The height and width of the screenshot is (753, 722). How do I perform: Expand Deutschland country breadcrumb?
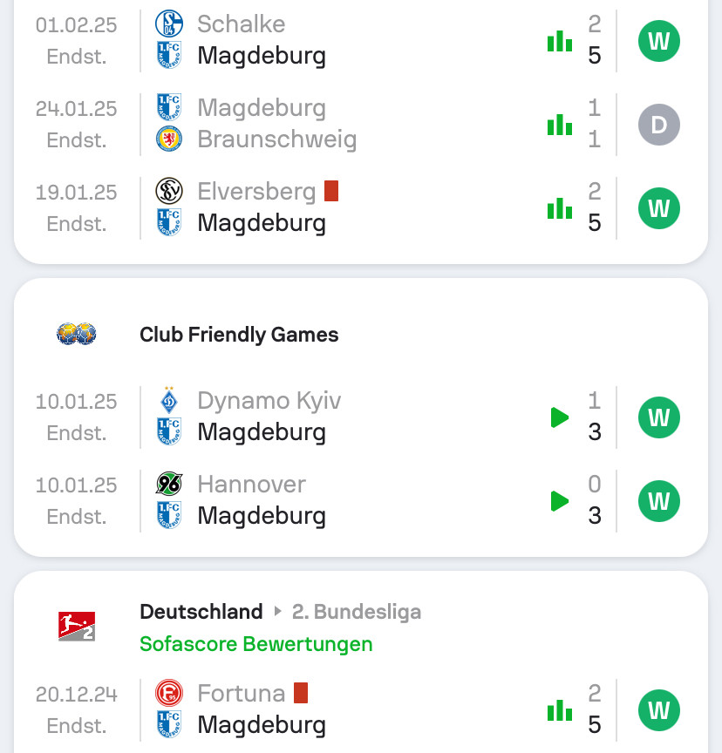(x=201, y=612)
